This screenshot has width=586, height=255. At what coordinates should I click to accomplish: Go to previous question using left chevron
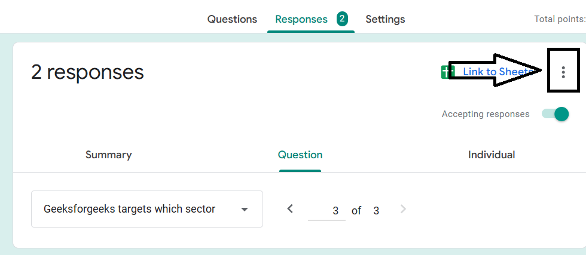[x=290, y=209]
